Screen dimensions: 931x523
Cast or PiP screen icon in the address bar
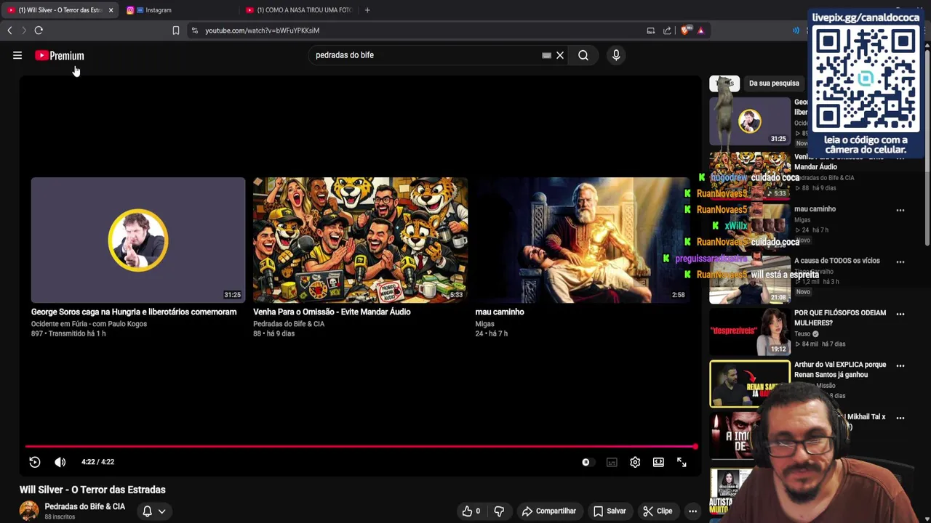tap(651, 31)
